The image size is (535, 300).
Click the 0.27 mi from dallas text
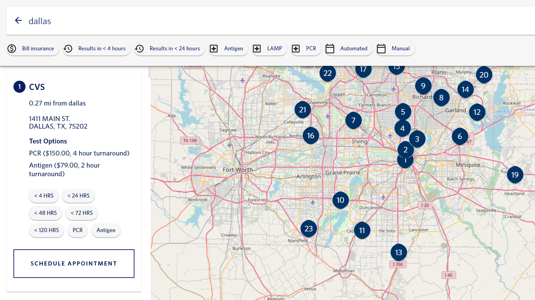(57, 103)
